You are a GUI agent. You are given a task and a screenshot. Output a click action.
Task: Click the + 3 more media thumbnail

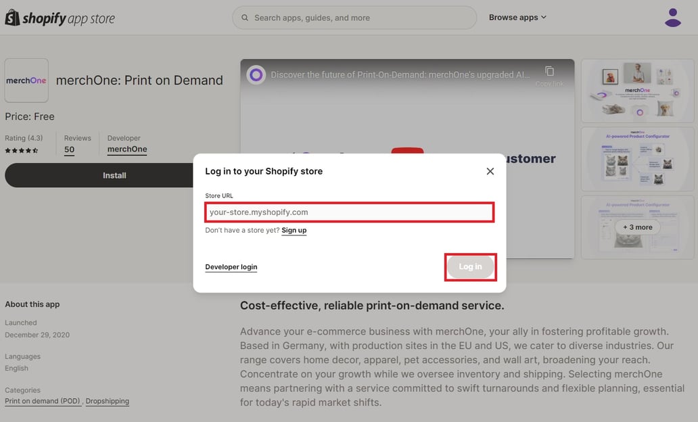pos(636,227)
